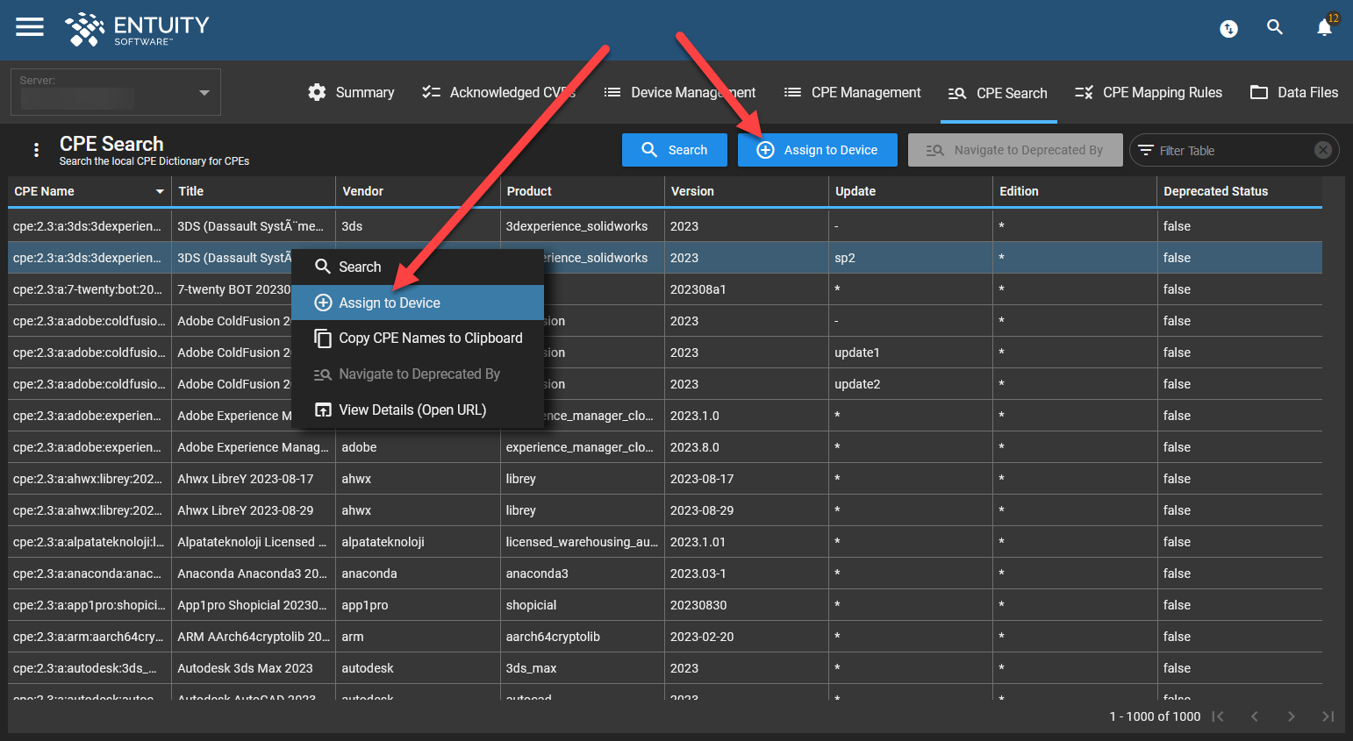Viewport: 1353px width, 741px height.
Task: Select the 7-twenty BOT row CPE name
Action: 88,289
